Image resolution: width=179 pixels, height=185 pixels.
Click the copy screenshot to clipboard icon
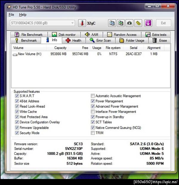click(x=121, y=23)
